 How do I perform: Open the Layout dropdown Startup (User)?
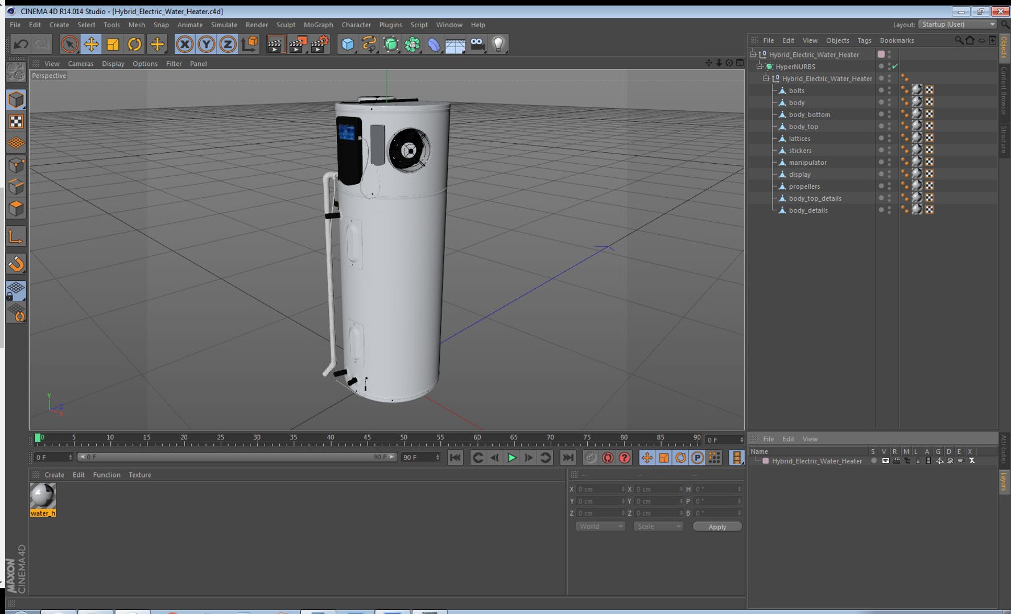958,24
